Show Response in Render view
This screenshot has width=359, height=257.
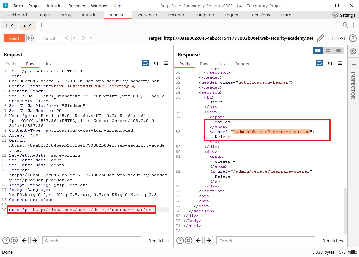pyautogui.click(x=242, y=64)
